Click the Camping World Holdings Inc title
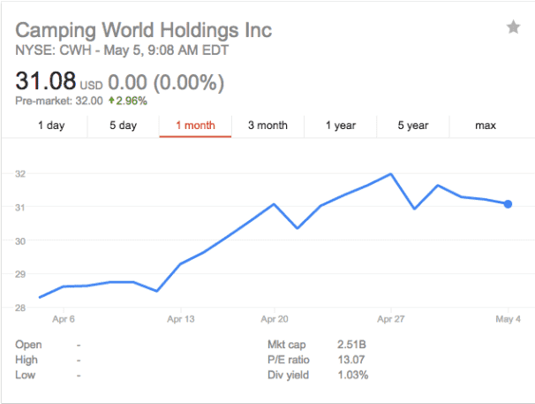The width and height of the screenshot is (535, 404). tap(144, 29)
